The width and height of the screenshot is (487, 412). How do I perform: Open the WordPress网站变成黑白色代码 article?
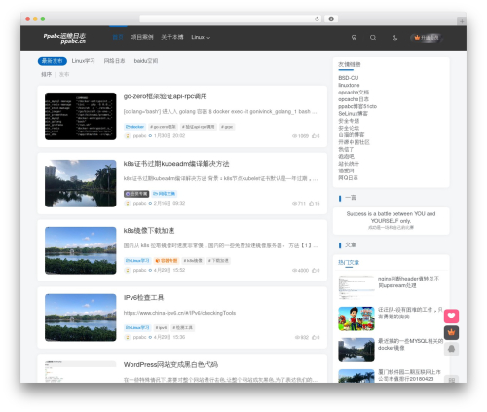pyautogui.click(x=170, y=365)
